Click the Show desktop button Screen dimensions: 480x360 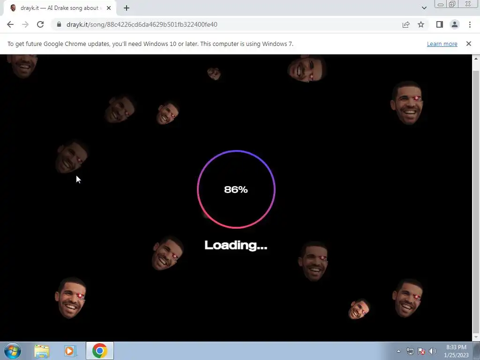476,351
